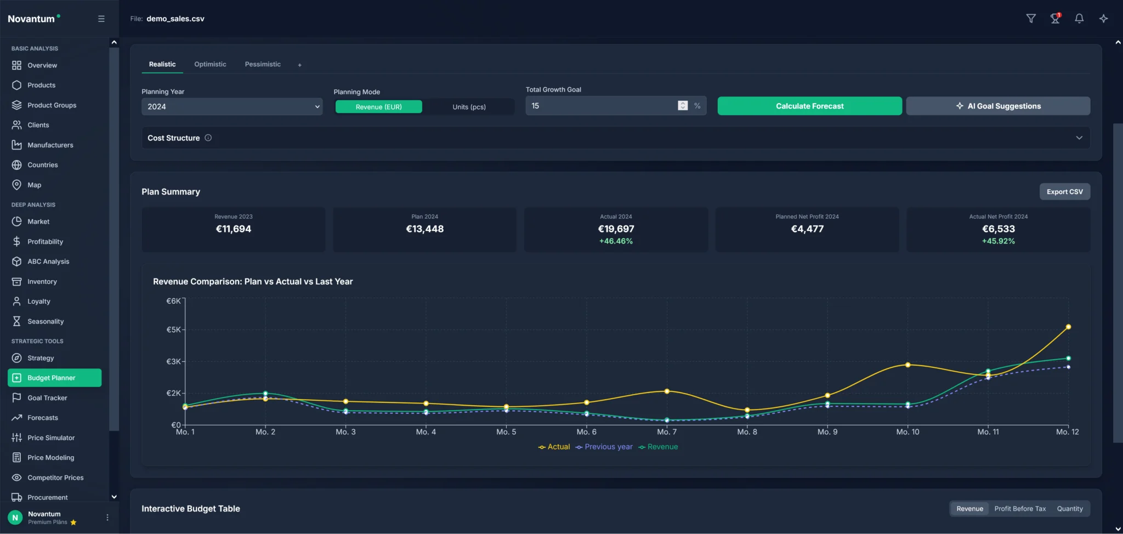Select the Seasonality analysis tool
The height and width of the screenshot is (534, 1123).
coord(45,321)
